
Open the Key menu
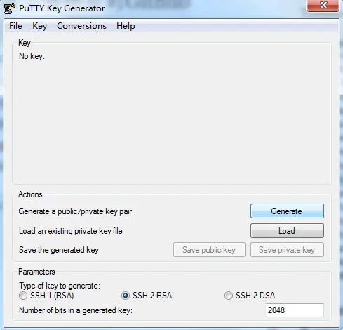point(40,26)
